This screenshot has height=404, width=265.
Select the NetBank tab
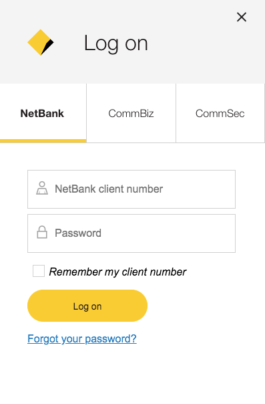point(43,113)
